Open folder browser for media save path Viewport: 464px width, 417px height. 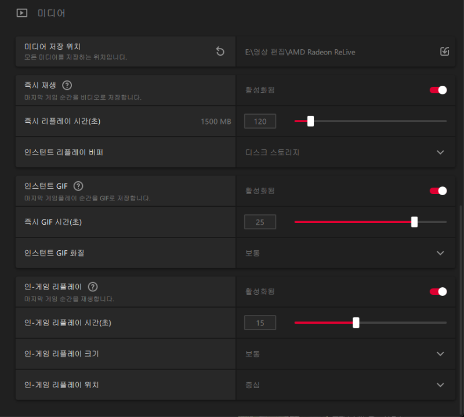444,52
